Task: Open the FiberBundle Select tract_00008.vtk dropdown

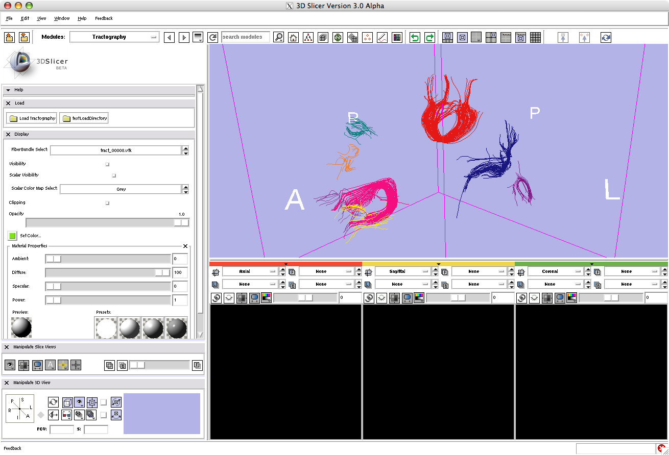Action: [116, 150]
